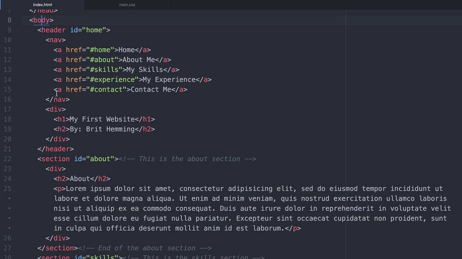462x259 pixels.
Task: Click line number 8 in the gutter
Action: (9, 20)
